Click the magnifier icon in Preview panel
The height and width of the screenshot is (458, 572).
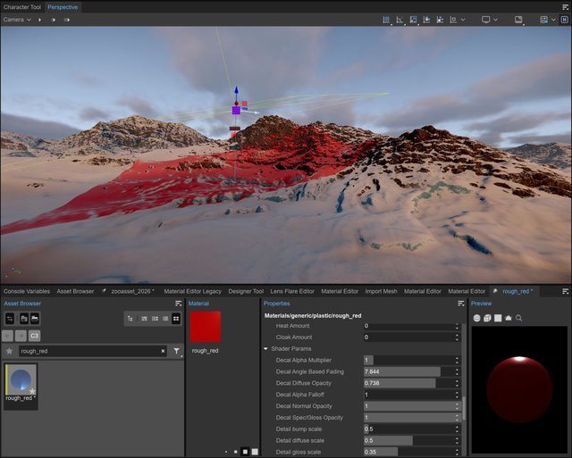(x=519, y=318)
